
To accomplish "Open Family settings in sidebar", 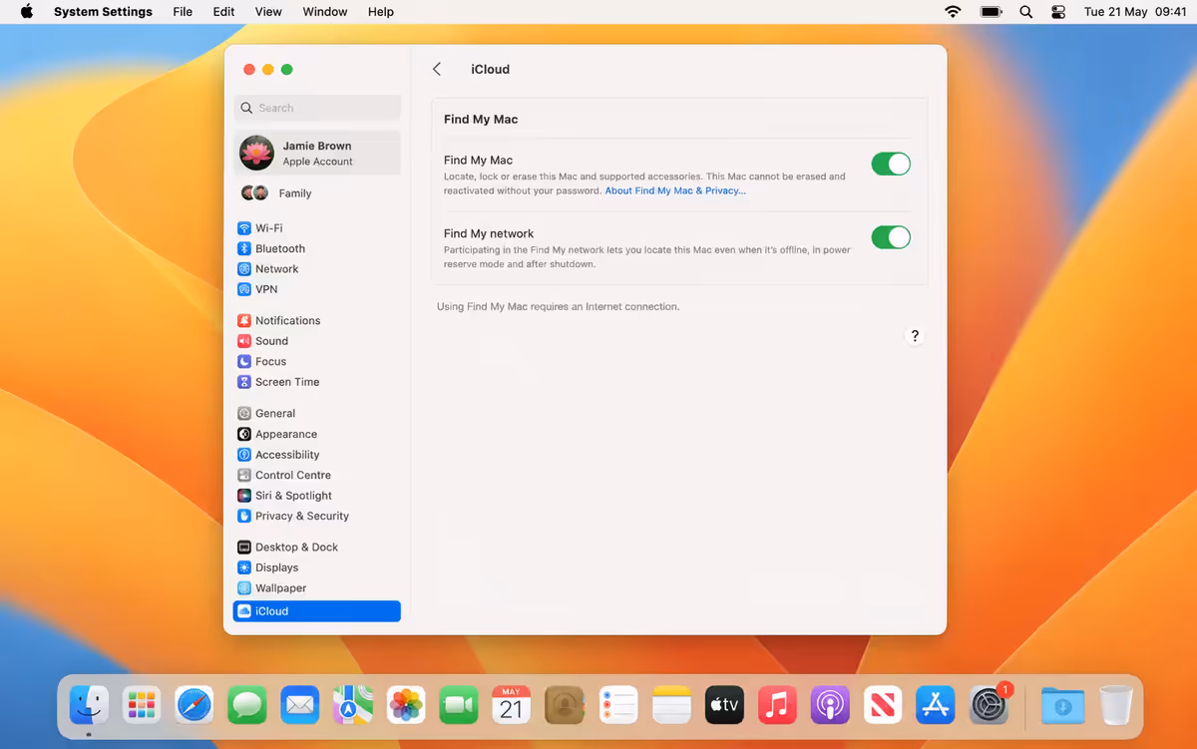I will pos(317,192).
